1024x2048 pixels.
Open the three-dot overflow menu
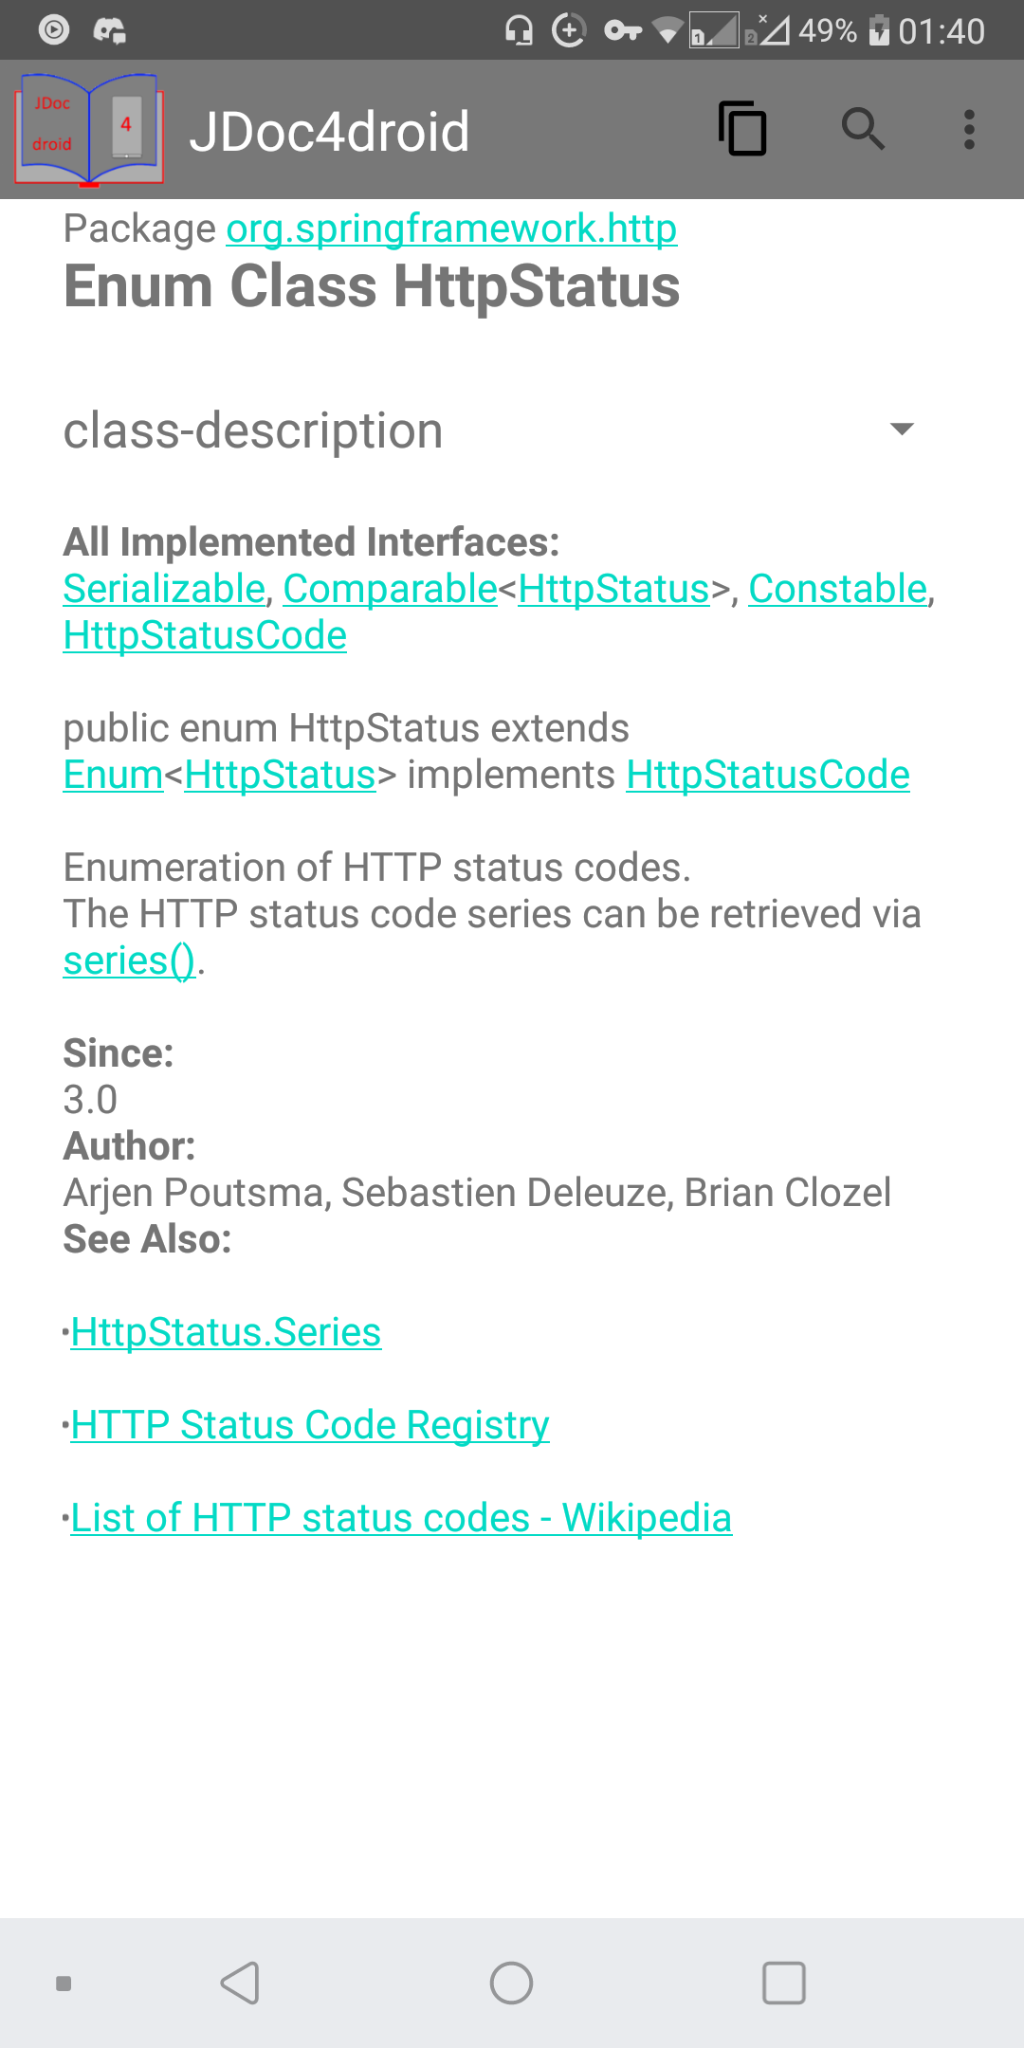[x=969, y=129]
